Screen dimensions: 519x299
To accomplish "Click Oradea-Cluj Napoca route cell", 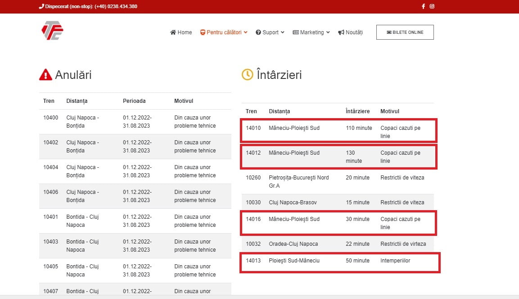I will click(x=293, y=244).
